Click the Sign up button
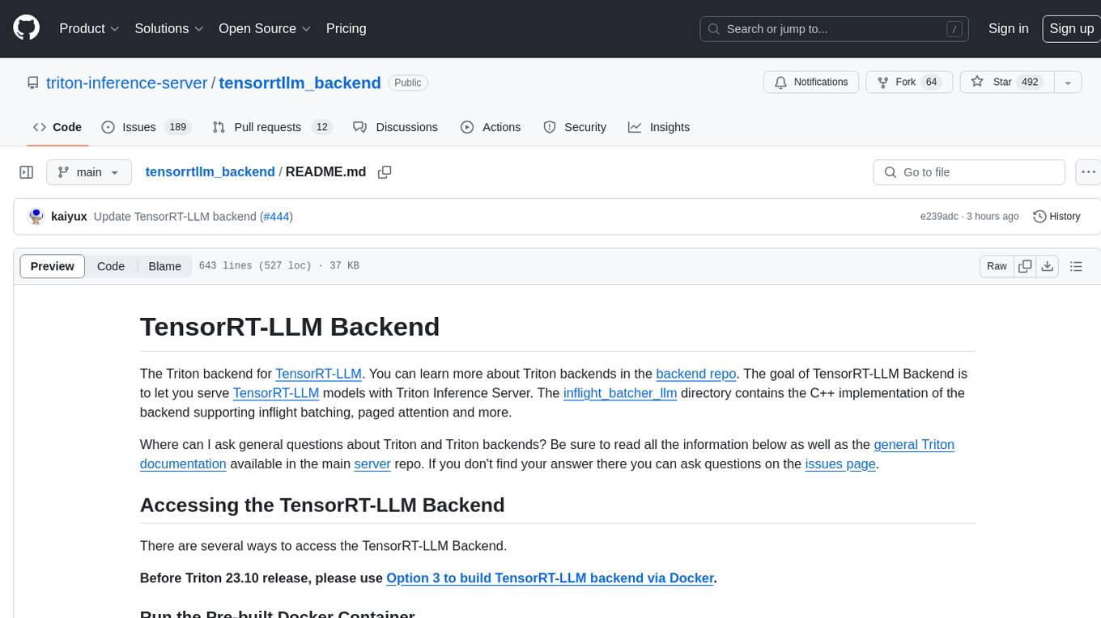1101x618 pixels. click(x=1072, y=28)
